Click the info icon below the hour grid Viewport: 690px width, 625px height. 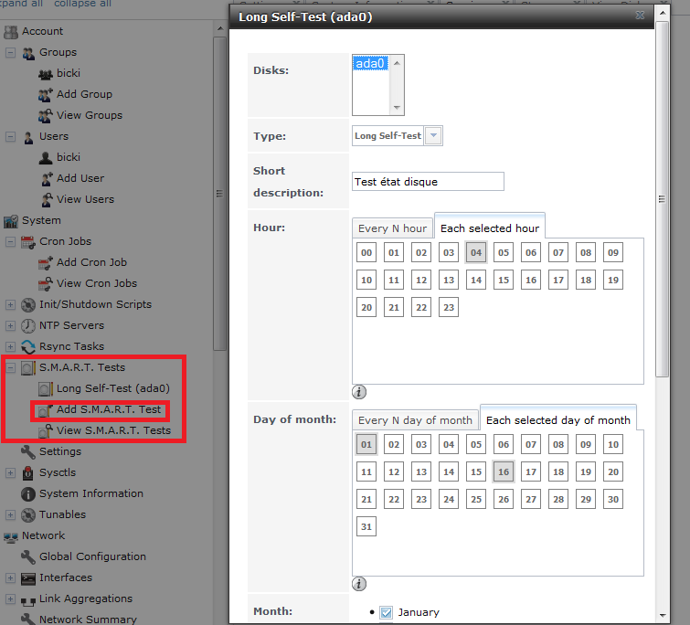pos(359,392)
